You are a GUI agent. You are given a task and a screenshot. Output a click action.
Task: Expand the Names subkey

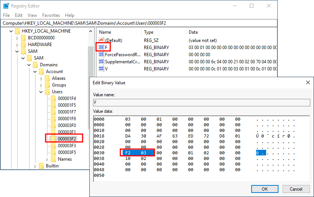47,159
